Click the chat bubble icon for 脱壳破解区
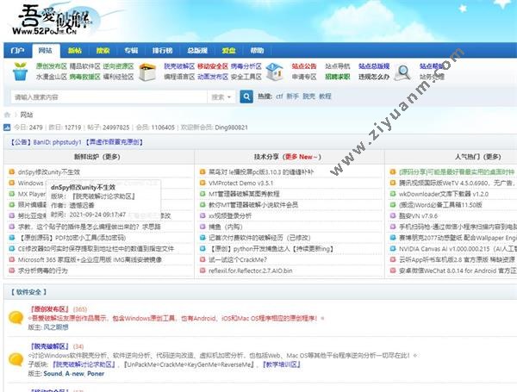The width and height of the screenshot is (517, 392). click(16, 359)
